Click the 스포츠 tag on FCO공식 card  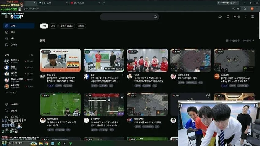[50, 86]
